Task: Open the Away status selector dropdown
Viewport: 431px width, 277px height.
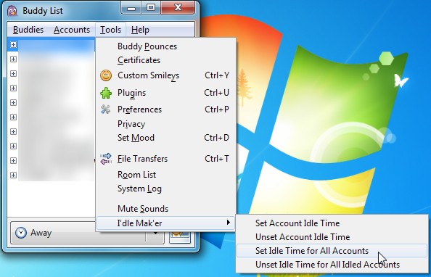Action: tap(87, 233)
